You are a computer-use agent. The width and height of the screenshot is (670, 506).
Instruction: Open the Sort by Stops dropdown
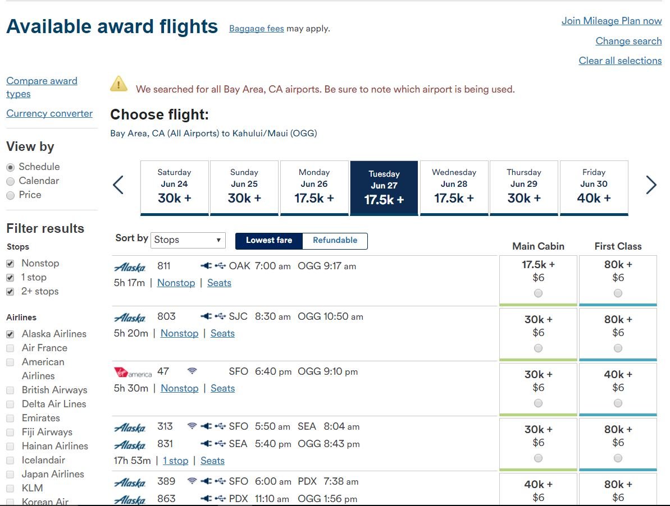coord(188,240)
